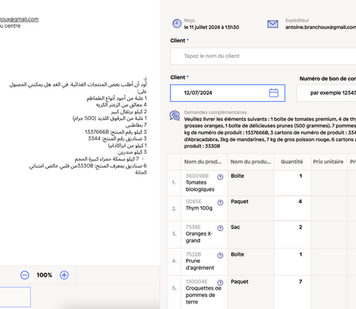Open the calendar picker icon
The width and height of the screenshot is (356, 309).
(274, 93)
